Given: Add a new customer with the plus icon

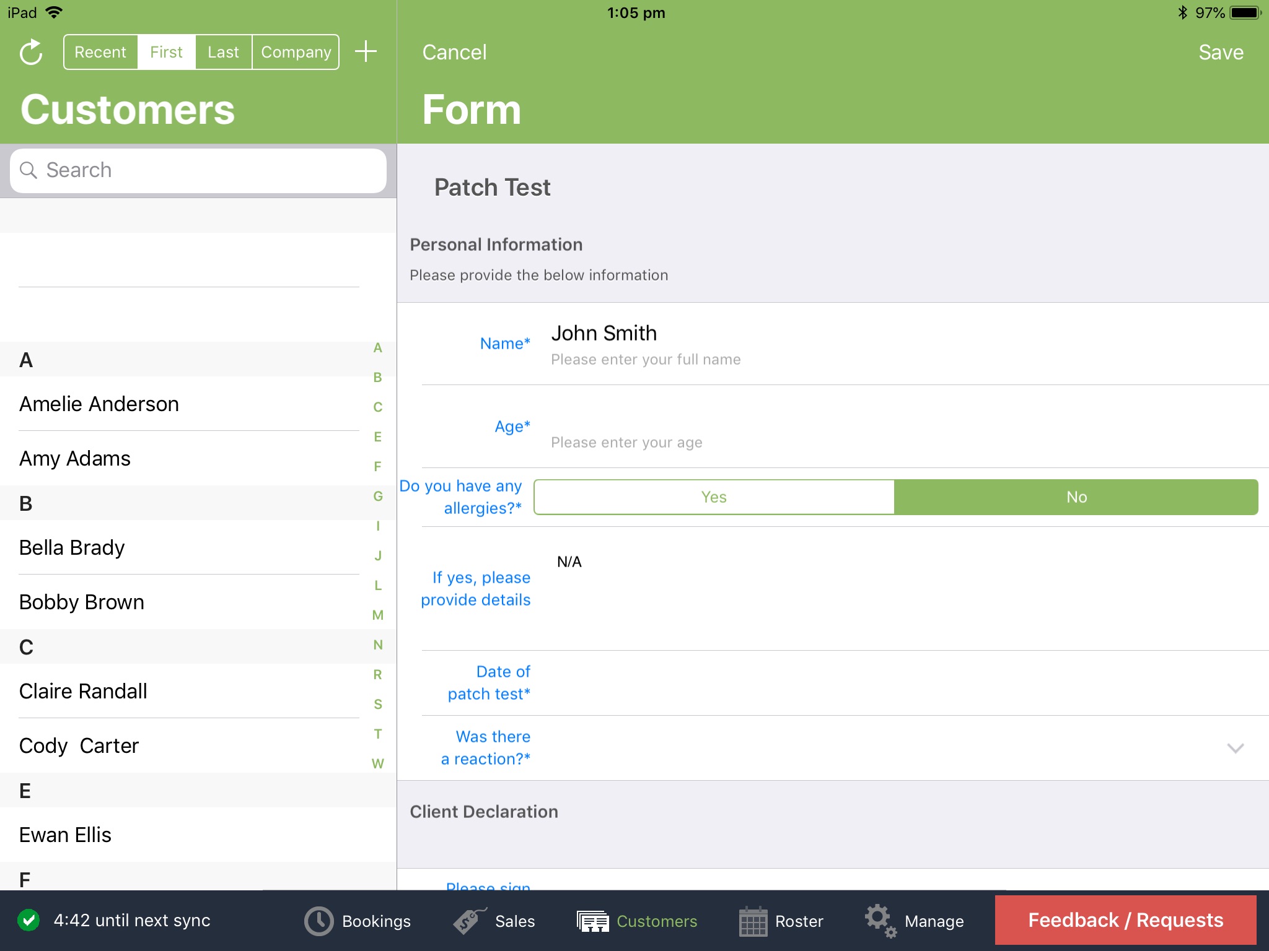Looking at the screenshot, I should 366,52.
